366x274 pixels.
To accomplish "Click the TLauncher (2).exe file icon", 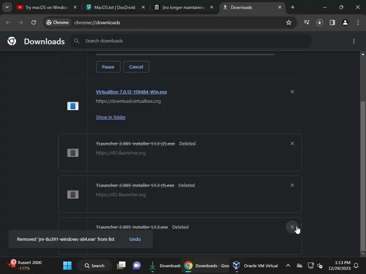I will coord(73,153).
